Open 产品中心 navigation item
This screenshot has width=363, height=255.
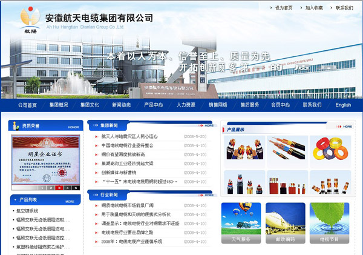154,105
